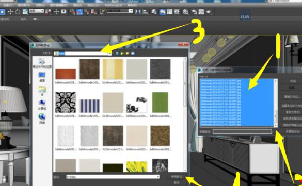Click the teapot Render icon
Viewport: 302px width, 186px height.
tap(209, 12)
